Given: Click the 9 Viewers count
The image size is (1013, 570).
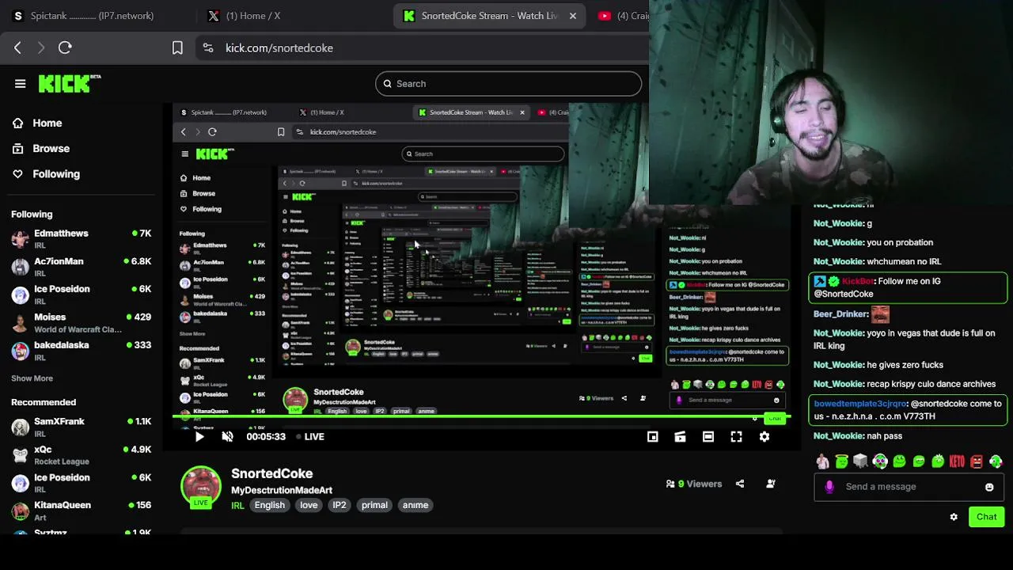Looking at the screenshot, I should [x=694, y=484].
